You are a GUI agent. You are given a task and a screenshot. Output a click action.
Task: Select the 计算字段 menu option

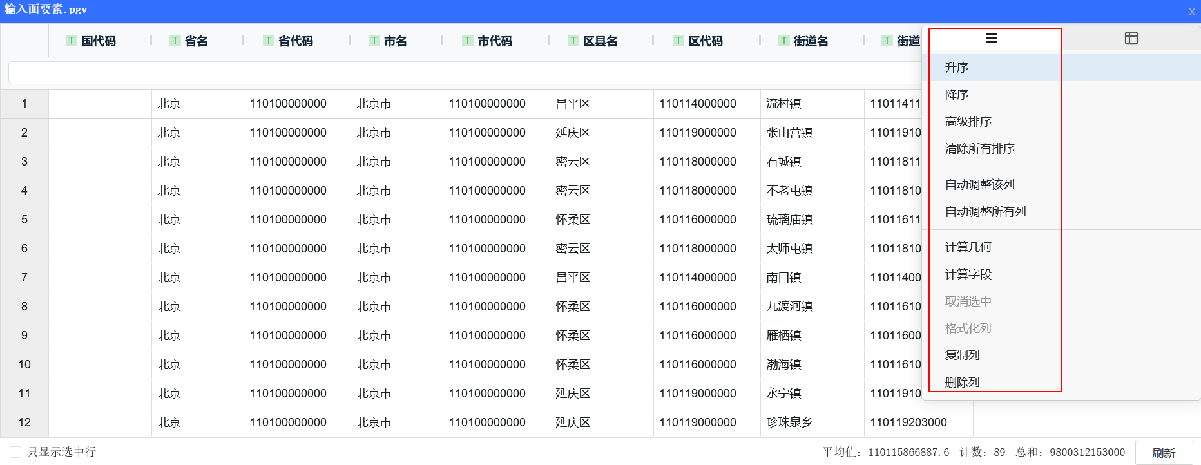968,274
